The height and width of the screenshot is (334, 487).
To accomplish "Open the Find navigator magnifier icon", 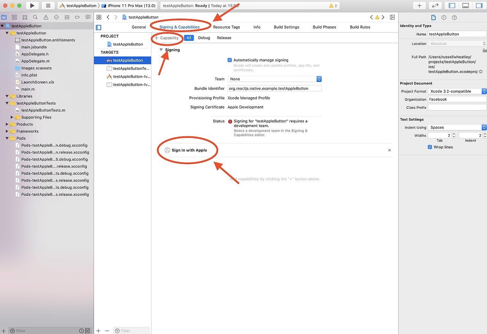I will [x=35, y=17].
